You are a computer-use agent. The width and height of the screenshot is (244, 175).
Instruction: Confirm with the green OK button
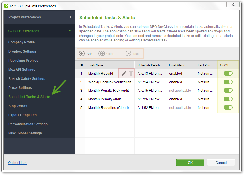pos(190,163)
